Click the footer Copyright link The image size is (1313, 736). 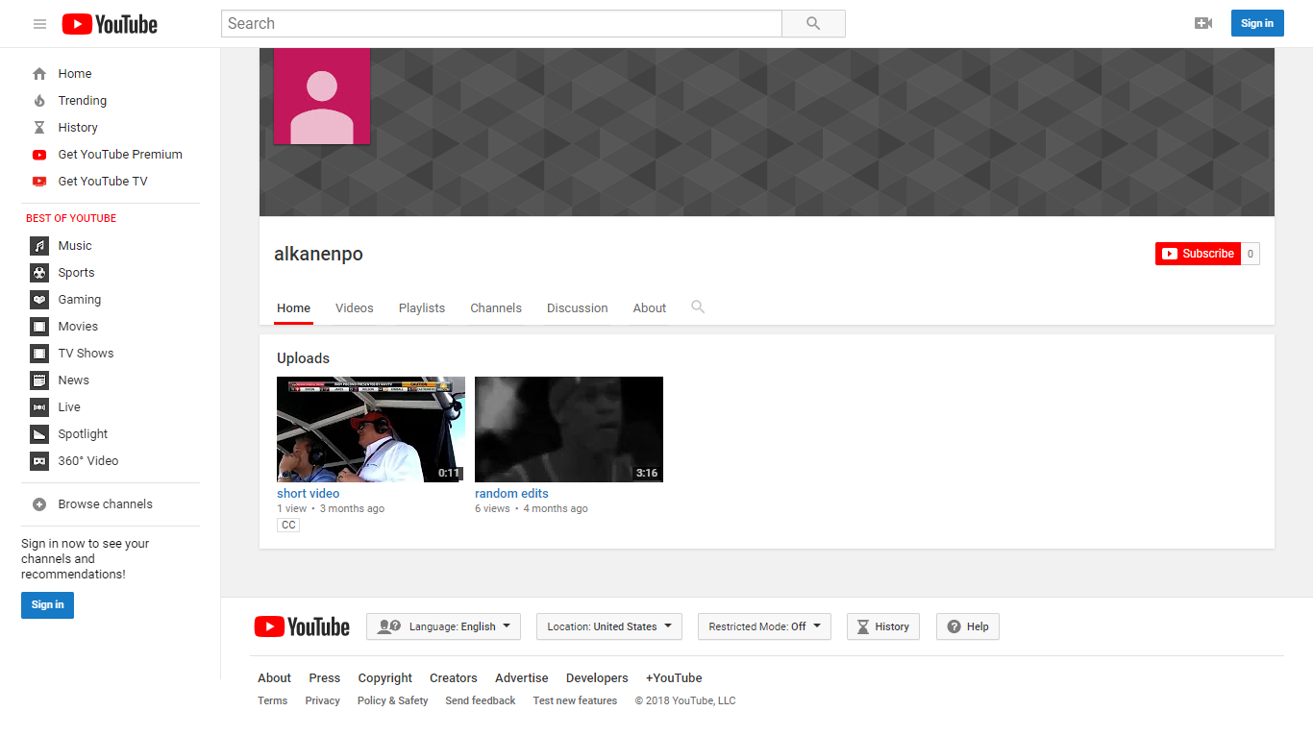point(385,678)
